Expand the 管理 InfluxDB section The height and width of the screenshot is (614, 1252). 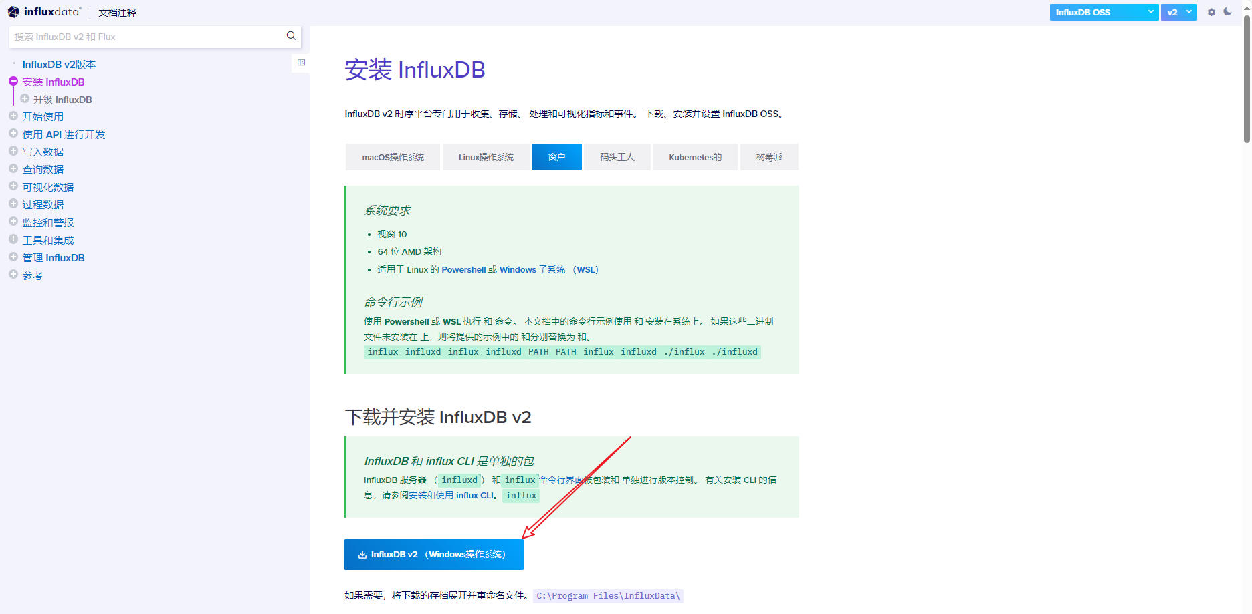point(13,257)
